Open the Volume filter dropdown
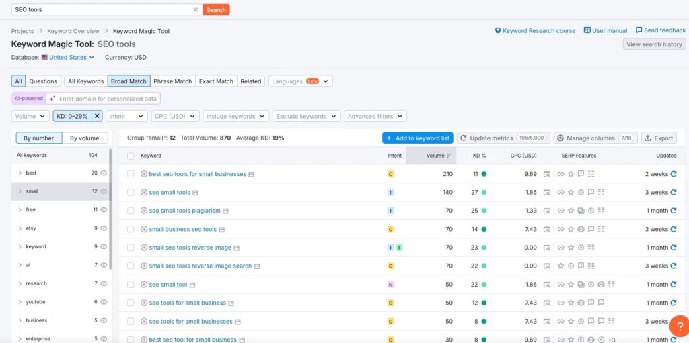Image resolution: width=689 pixels, height=343 pixels. coord(30,116)
